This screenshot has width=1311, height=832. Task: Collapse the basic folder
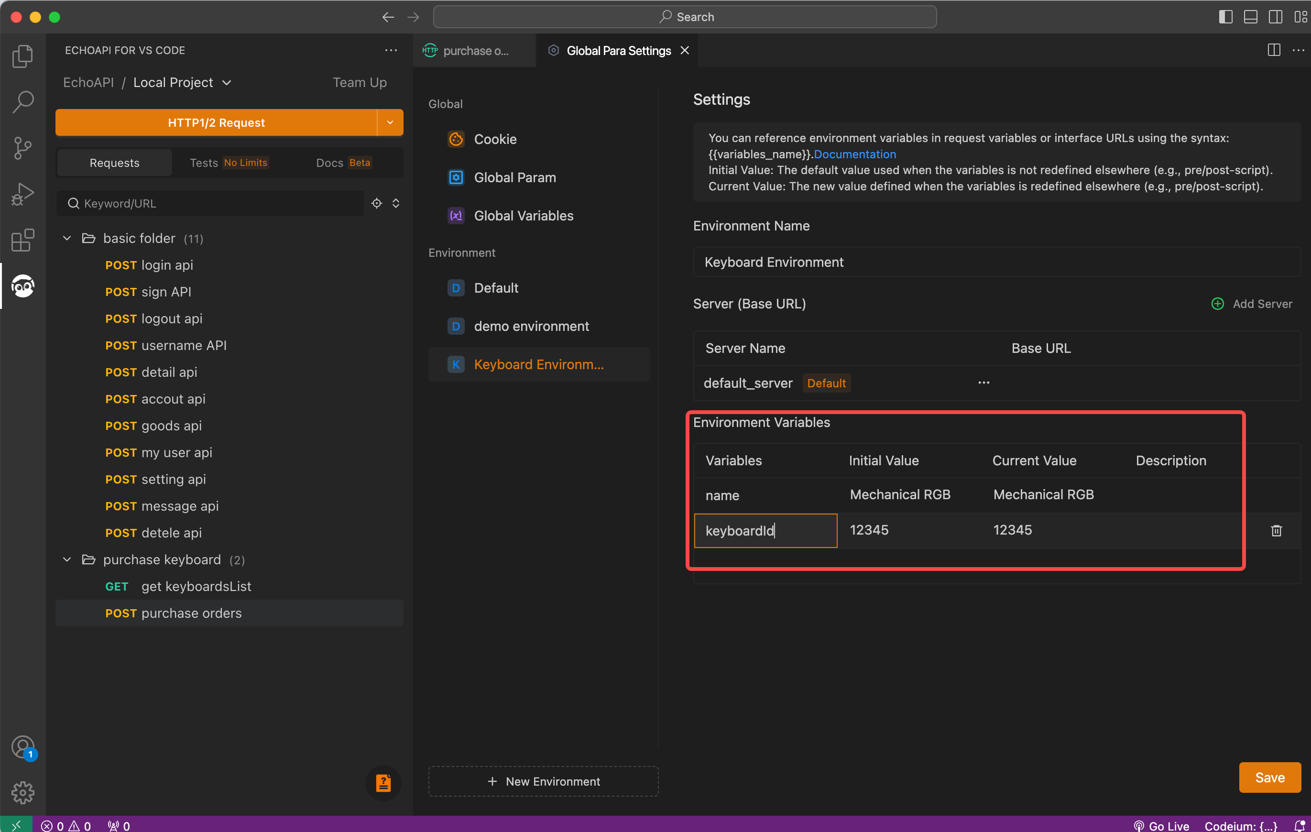[67, 239]
